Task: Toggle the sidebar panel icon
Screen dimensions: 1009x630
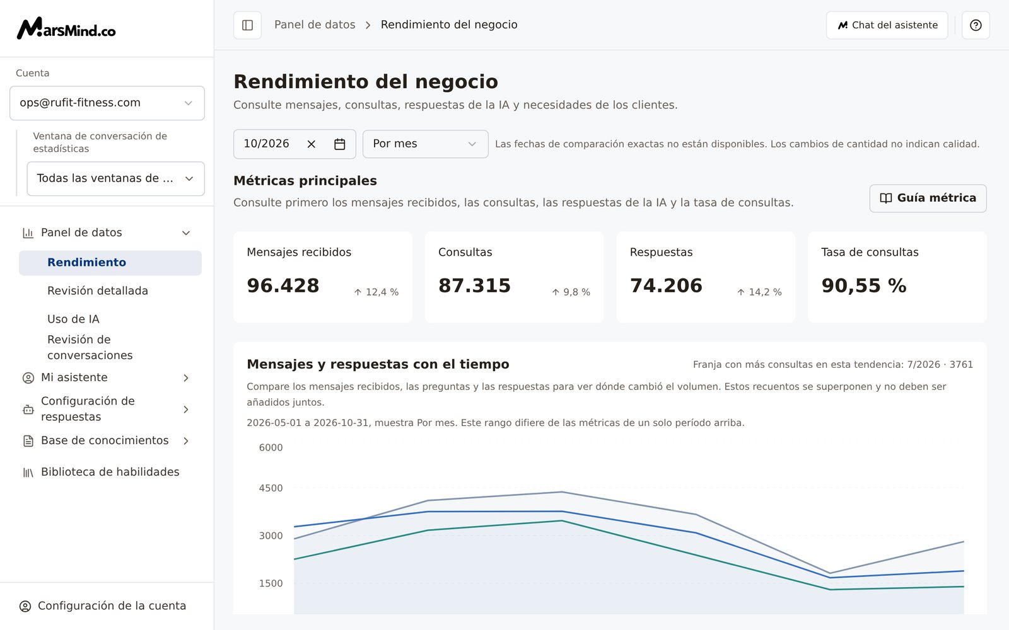Action: (247, 25)
